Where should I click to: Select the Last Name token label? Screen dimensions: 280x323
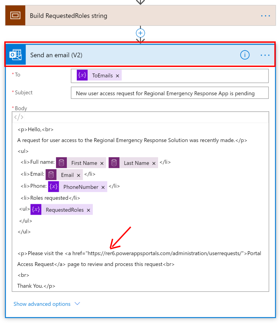136,163
